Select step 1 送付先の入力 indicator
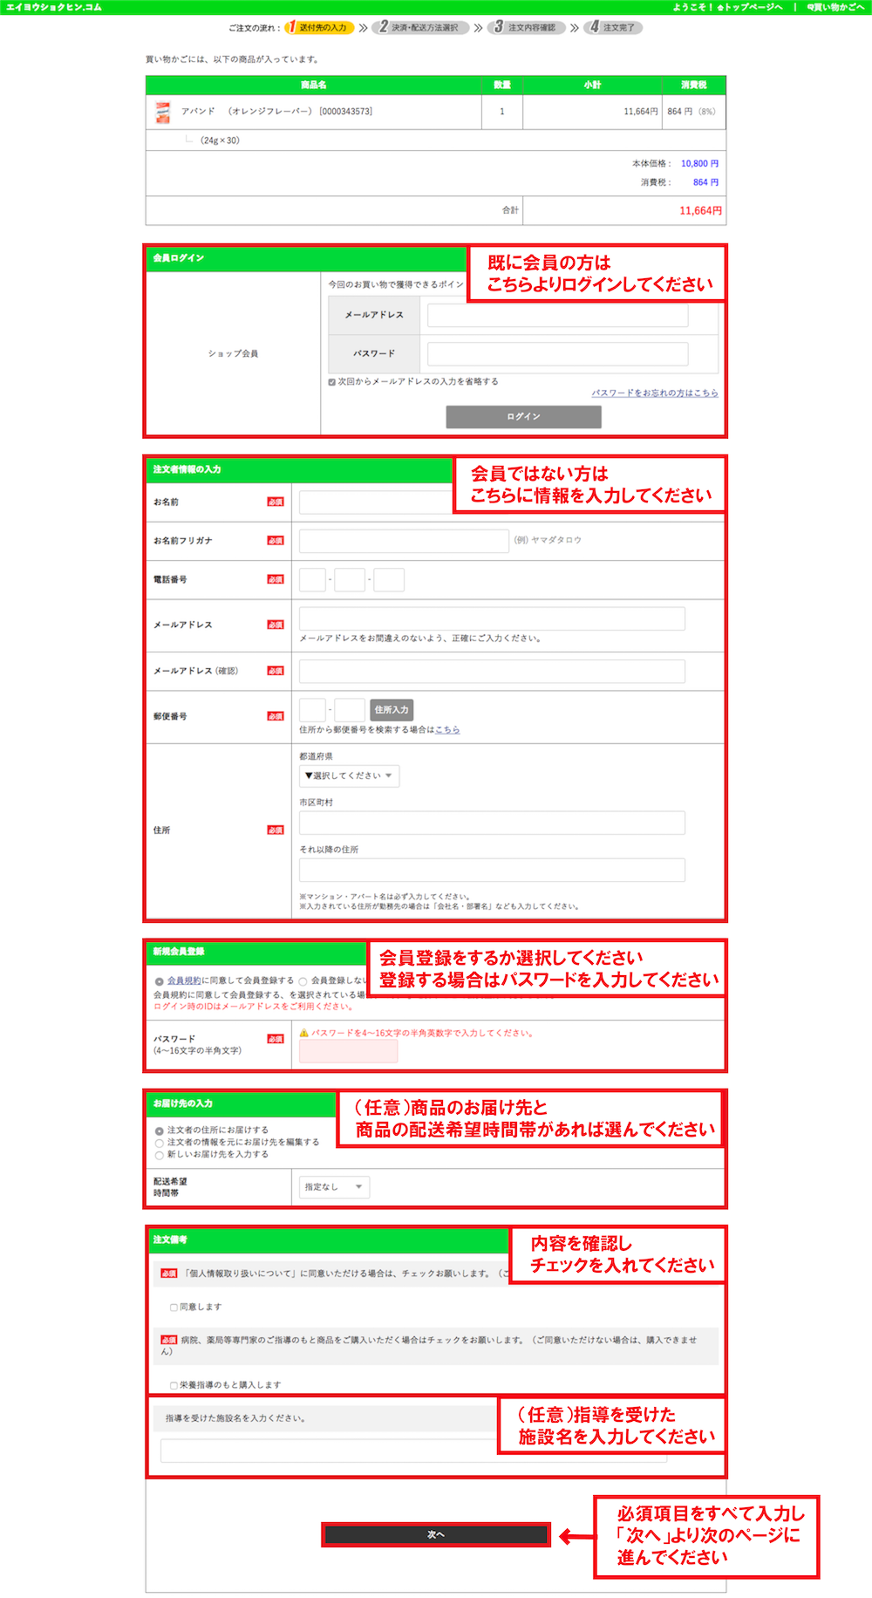The height and width of the screenshot is (1598, 872). coord(320,28)
